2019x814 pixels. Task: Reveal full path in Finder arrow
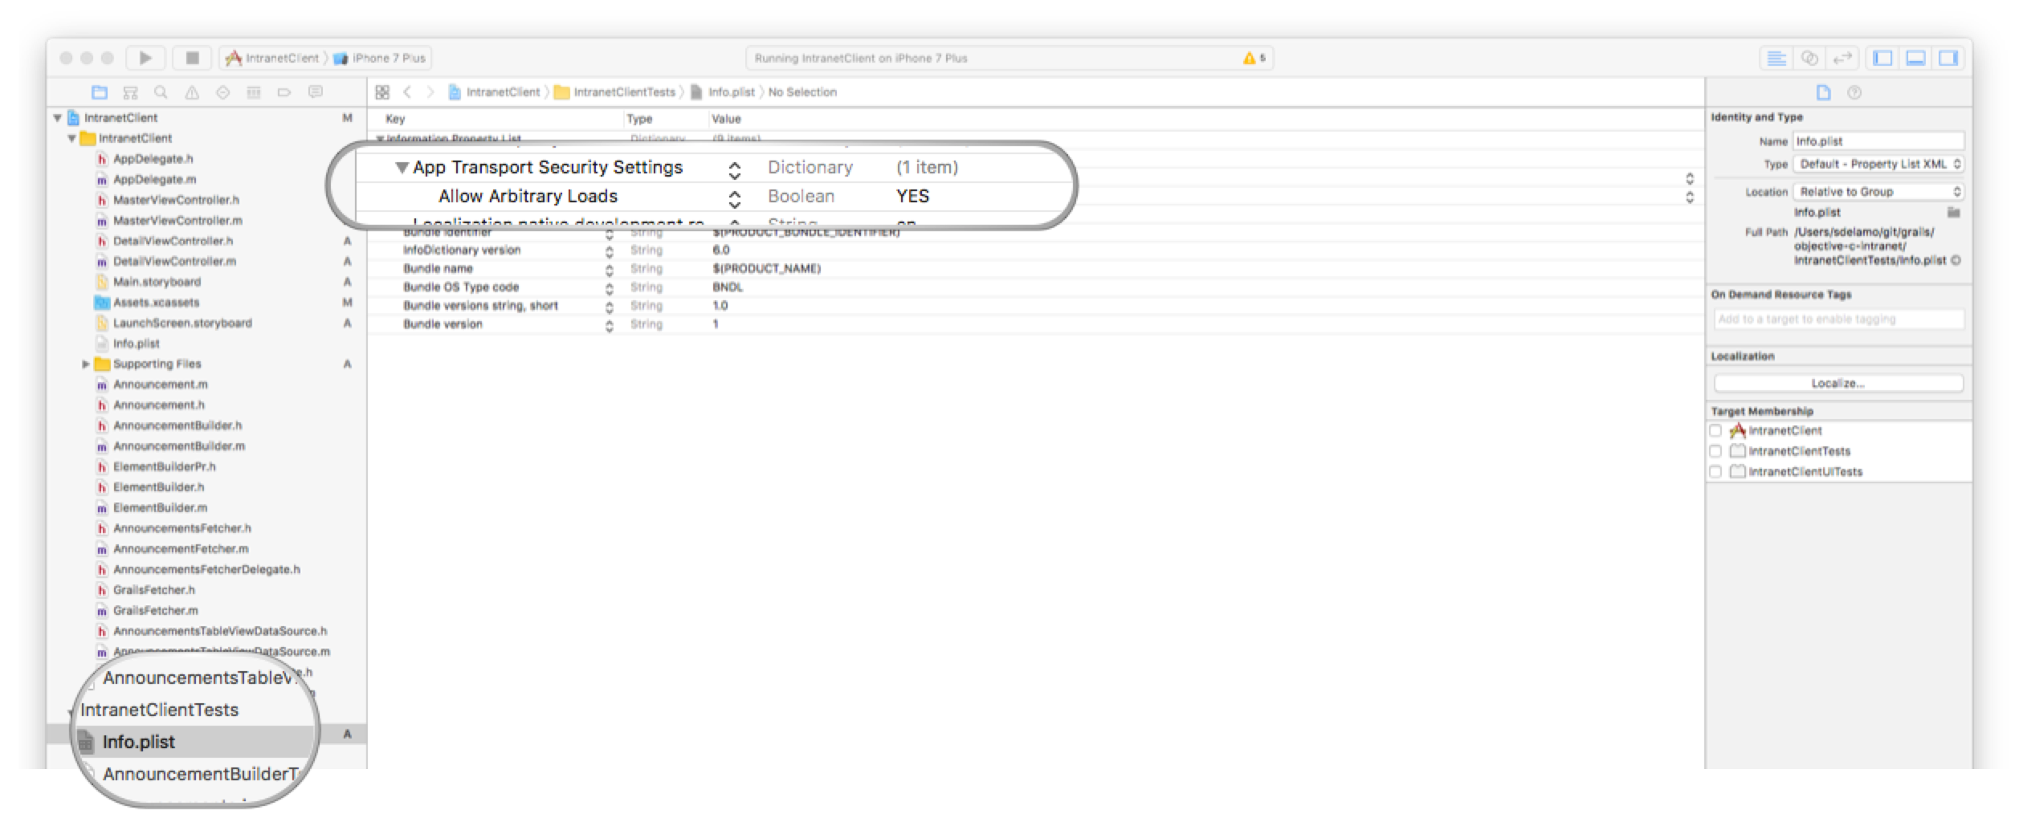point(1956,260)
